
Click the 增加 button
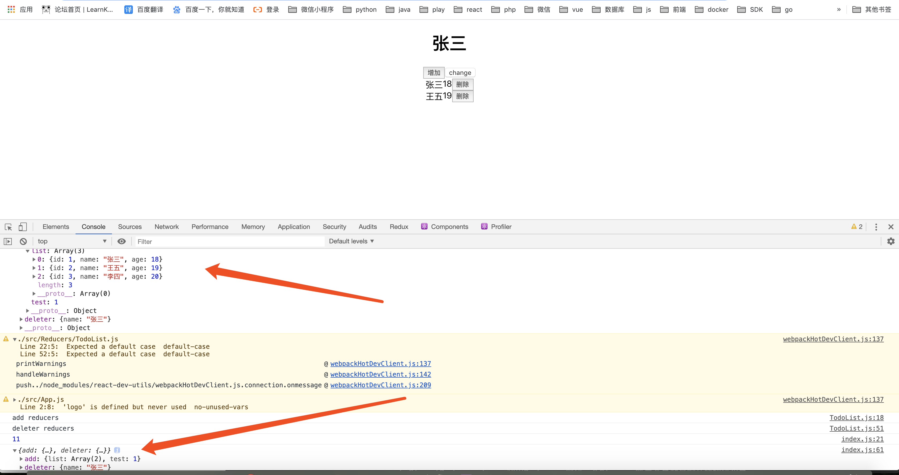pyautogui.click(x=433, y=72)
